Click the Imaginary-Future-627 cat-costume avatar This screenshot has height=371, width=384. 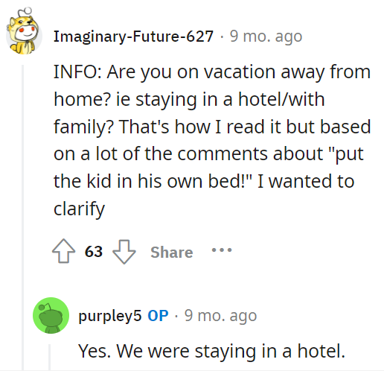(x=24, y=31)
